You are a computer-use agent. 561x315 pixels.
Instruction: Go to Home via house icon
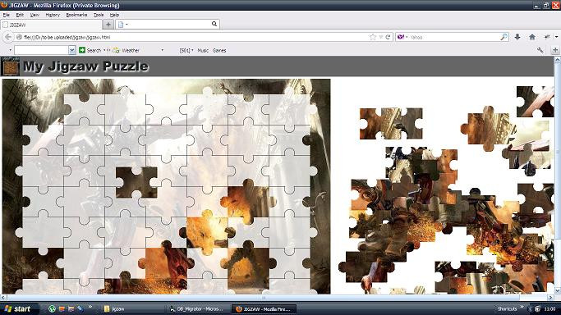(532, 37)
